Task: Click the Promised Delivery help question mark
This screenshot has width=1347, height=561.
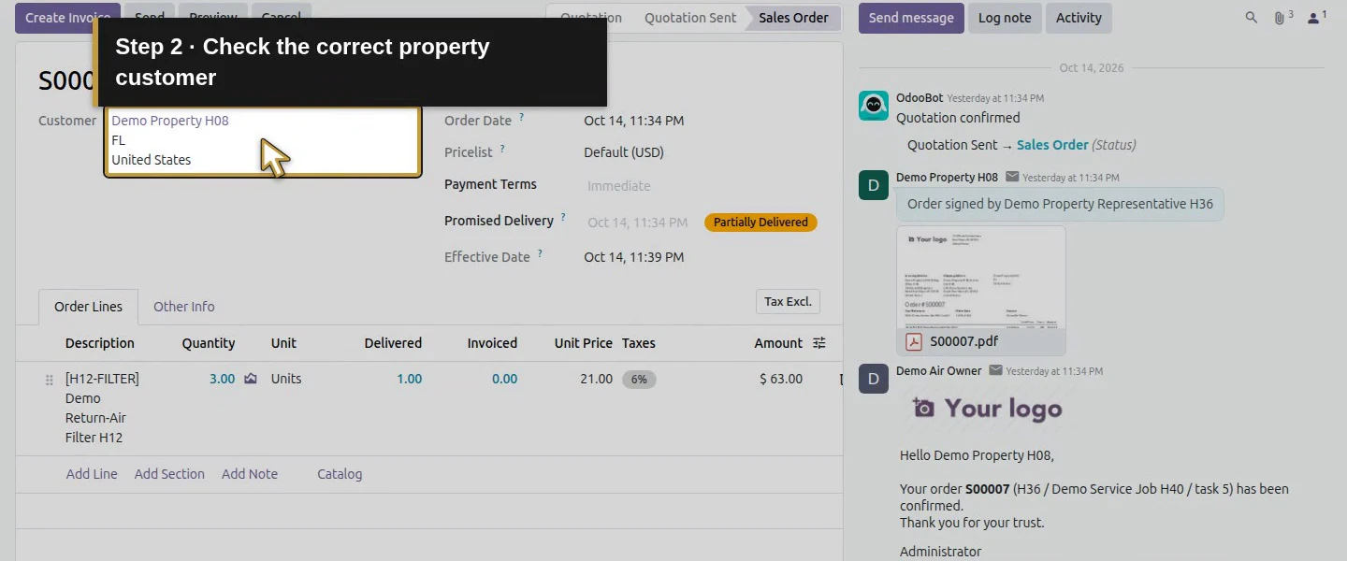Action: pyautogui.click(x=563, y=218)
